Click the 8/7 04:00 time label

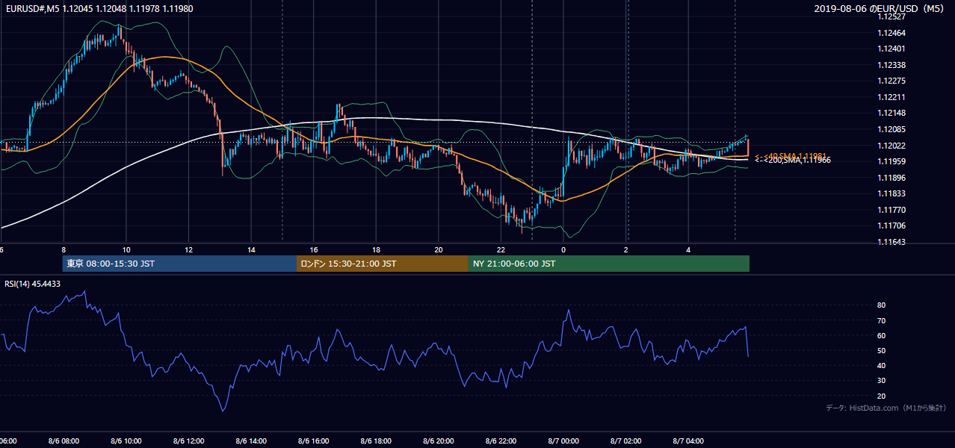click(x=688, y=441)
